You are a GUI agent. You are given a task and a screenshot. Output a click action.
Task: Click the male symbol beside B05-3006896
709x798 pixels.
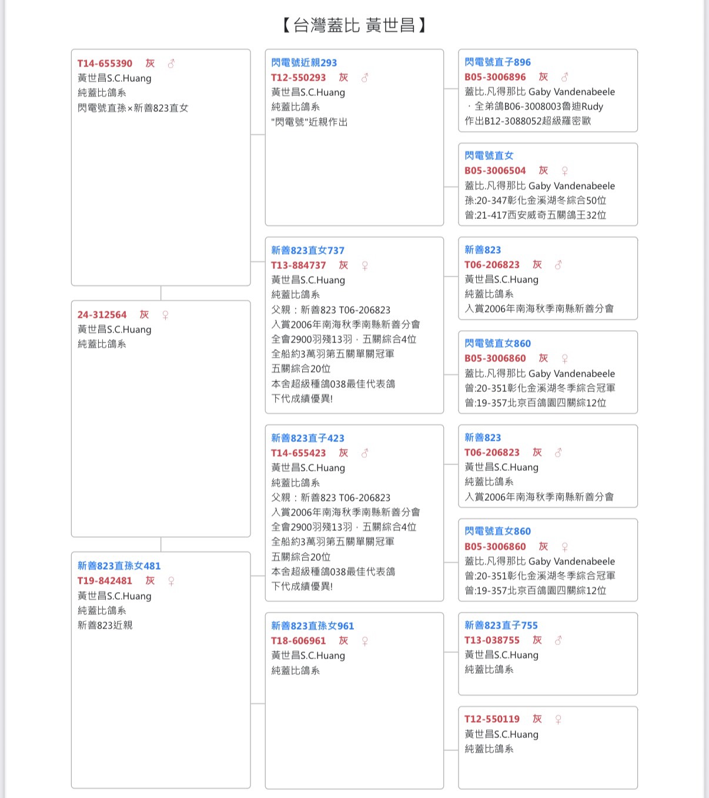pyautogui.click(x=564, y=77)
